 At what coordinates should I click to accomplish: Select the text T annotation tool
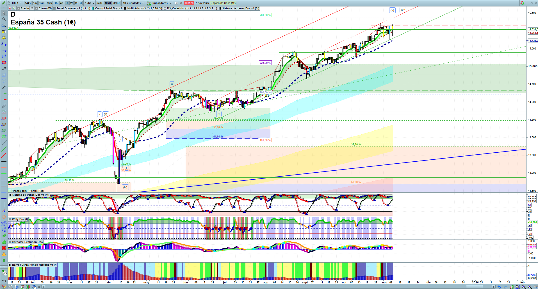pos(4,75)
